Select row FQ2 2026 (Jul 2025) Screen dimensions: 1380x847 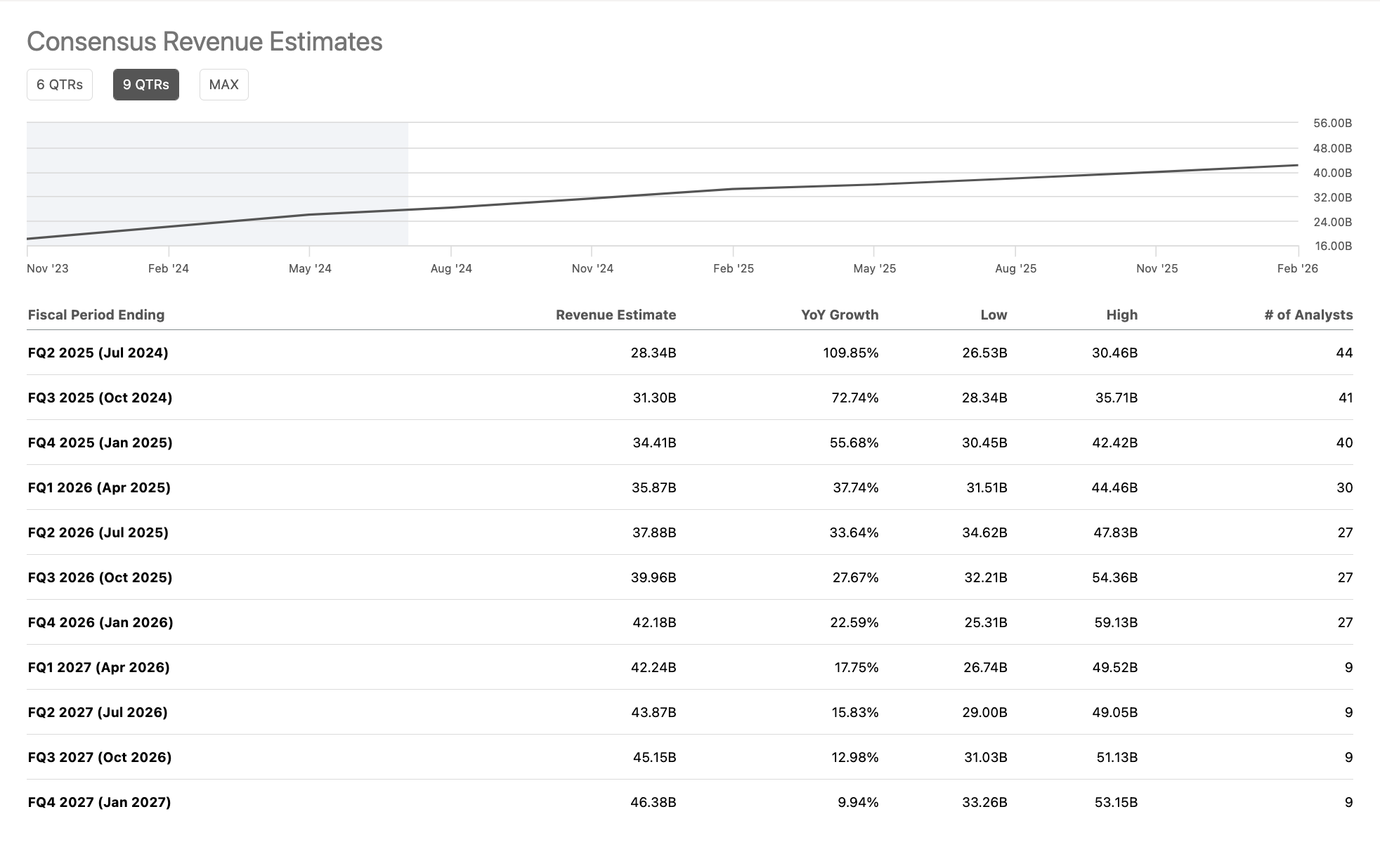tap(690, 532)
